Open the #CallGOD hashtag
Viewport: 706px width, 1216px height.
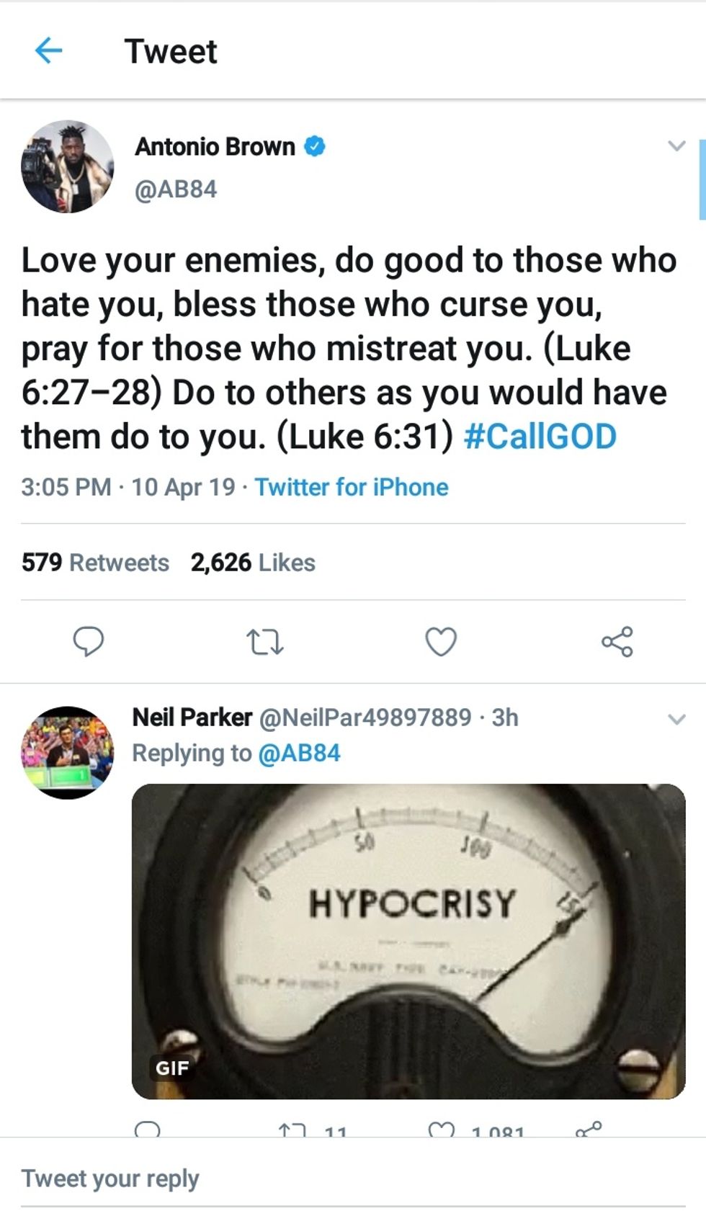[x=540, y=437]
